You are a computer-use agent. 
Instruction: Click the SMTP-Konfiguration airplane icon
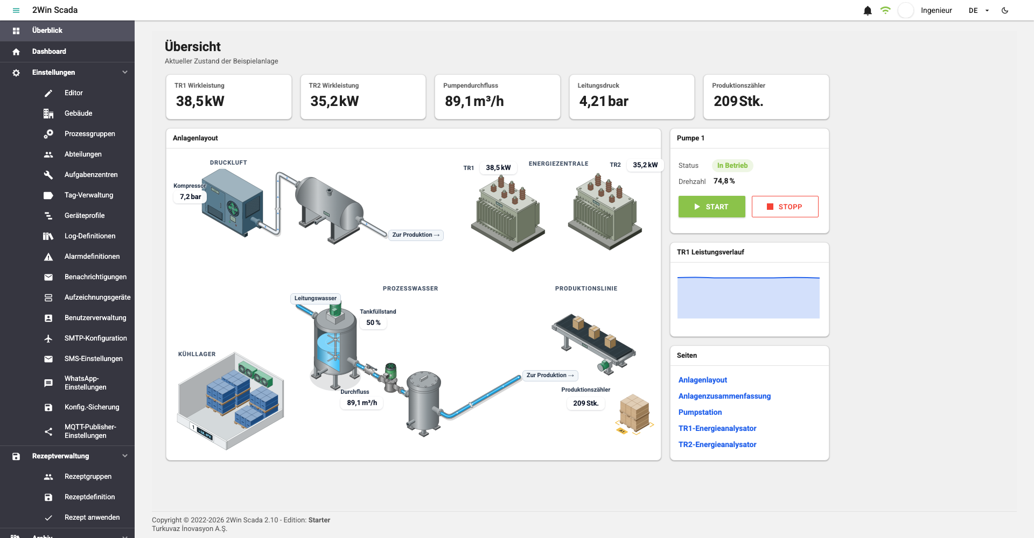48,338
